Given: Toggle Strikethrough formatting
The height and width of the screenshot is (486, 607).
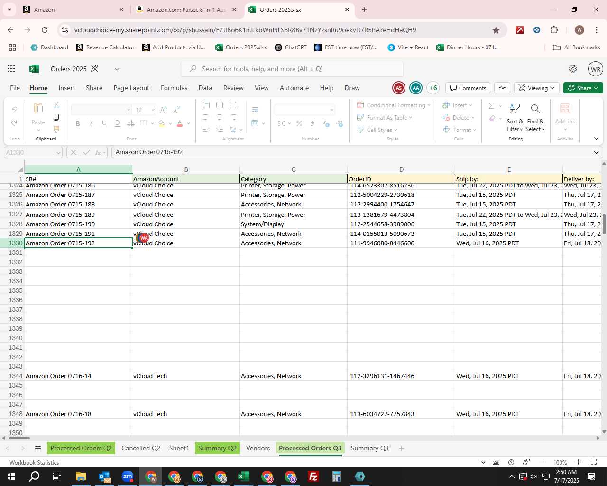Looking at the screenshot, I should point(130,123).
